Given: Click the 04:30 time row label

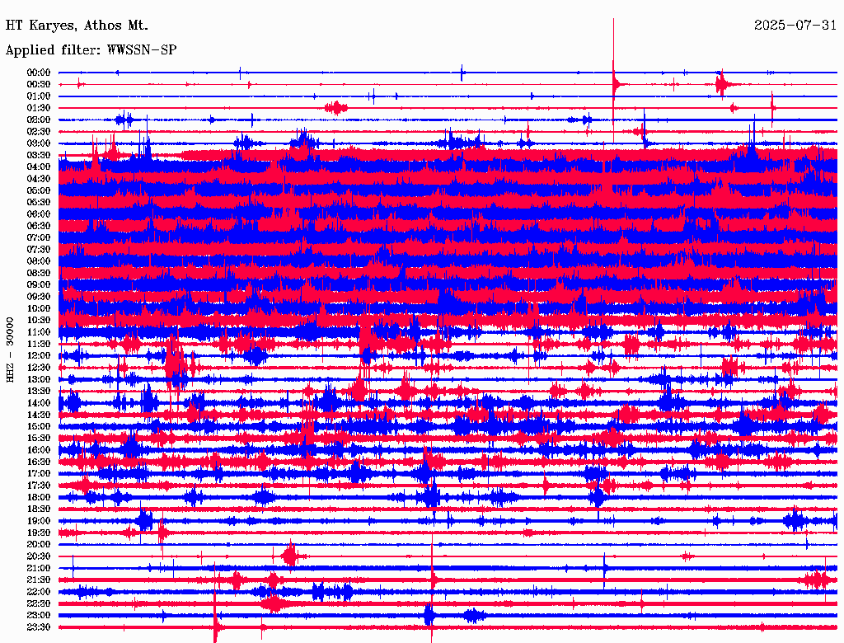Looking at the screenshot, I should (39, 179).
